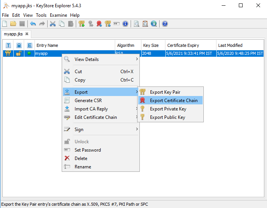Sort by Certificate Expiry column header

tap(190, 45)
